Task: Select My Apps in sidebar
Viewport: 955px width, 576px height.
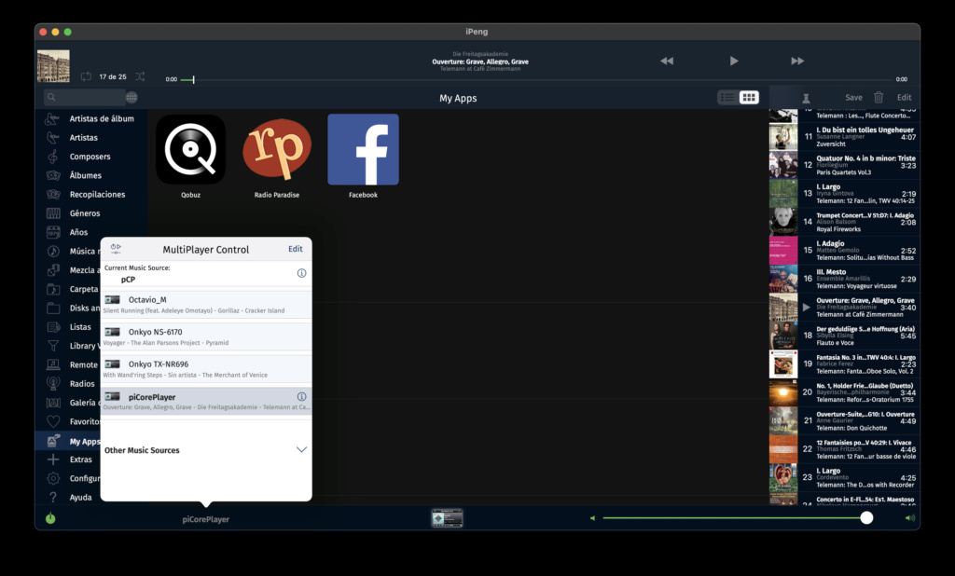Action: [68, 442]
